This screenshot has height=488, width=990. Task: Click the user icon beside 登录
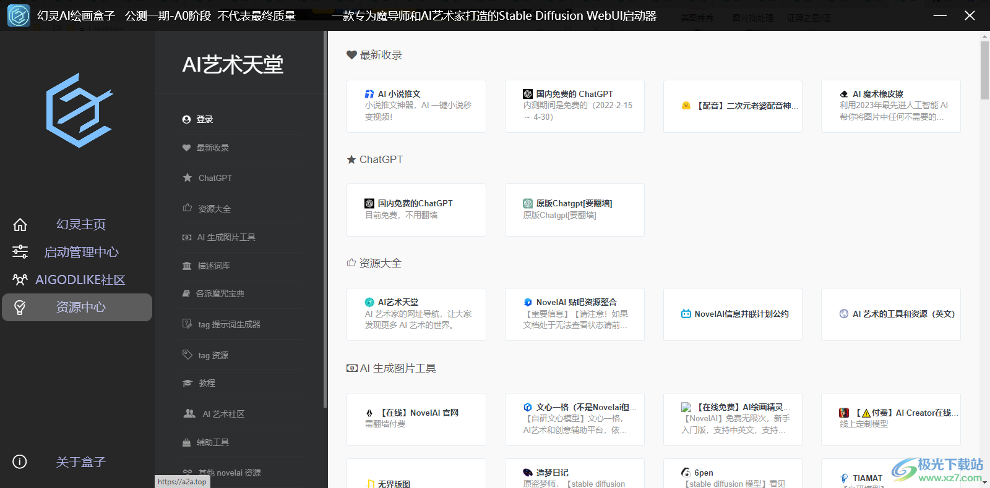click(186, 119)
